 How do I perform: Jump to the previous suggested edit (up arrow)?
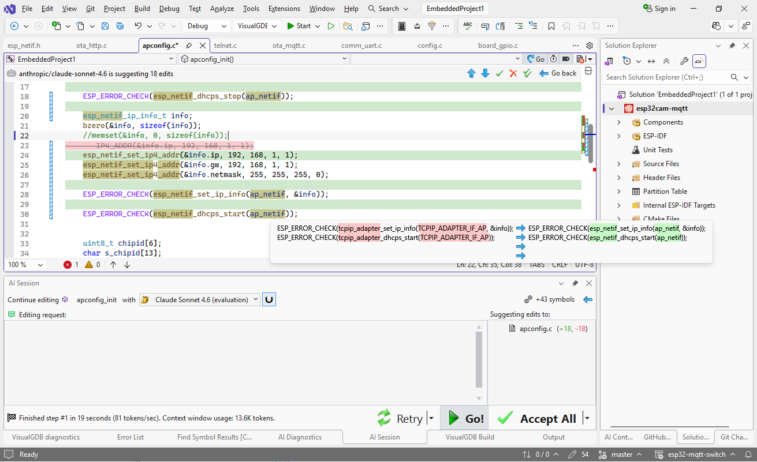(x=471, y=73)
